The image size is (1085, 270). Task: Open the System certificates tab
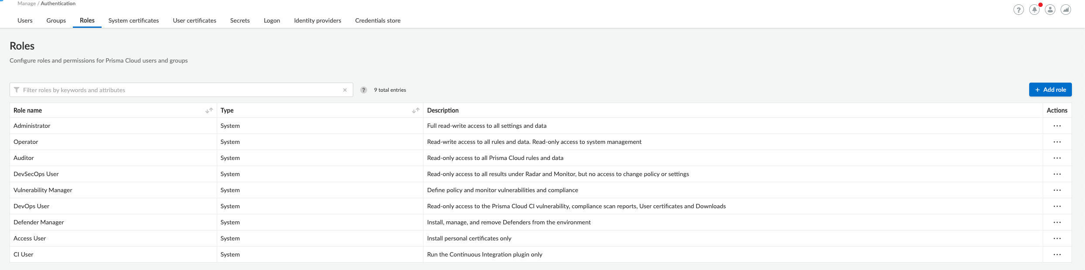133,20
